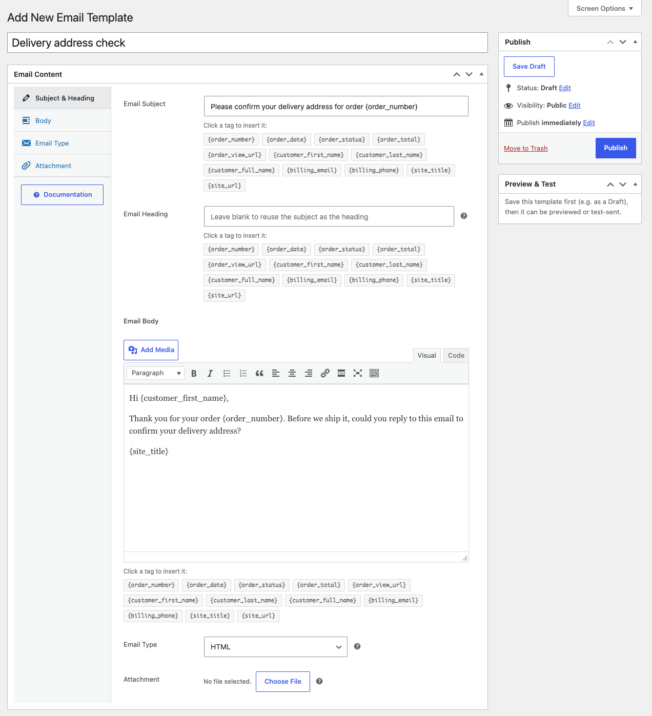Insert a bulleted list

[x=227, y=373]
